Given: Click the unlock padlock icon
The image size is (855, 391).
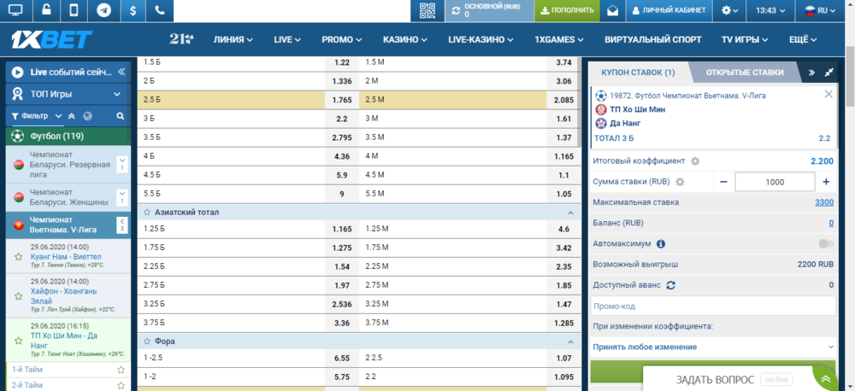Looking at the screenshot, I should point(45,10).
